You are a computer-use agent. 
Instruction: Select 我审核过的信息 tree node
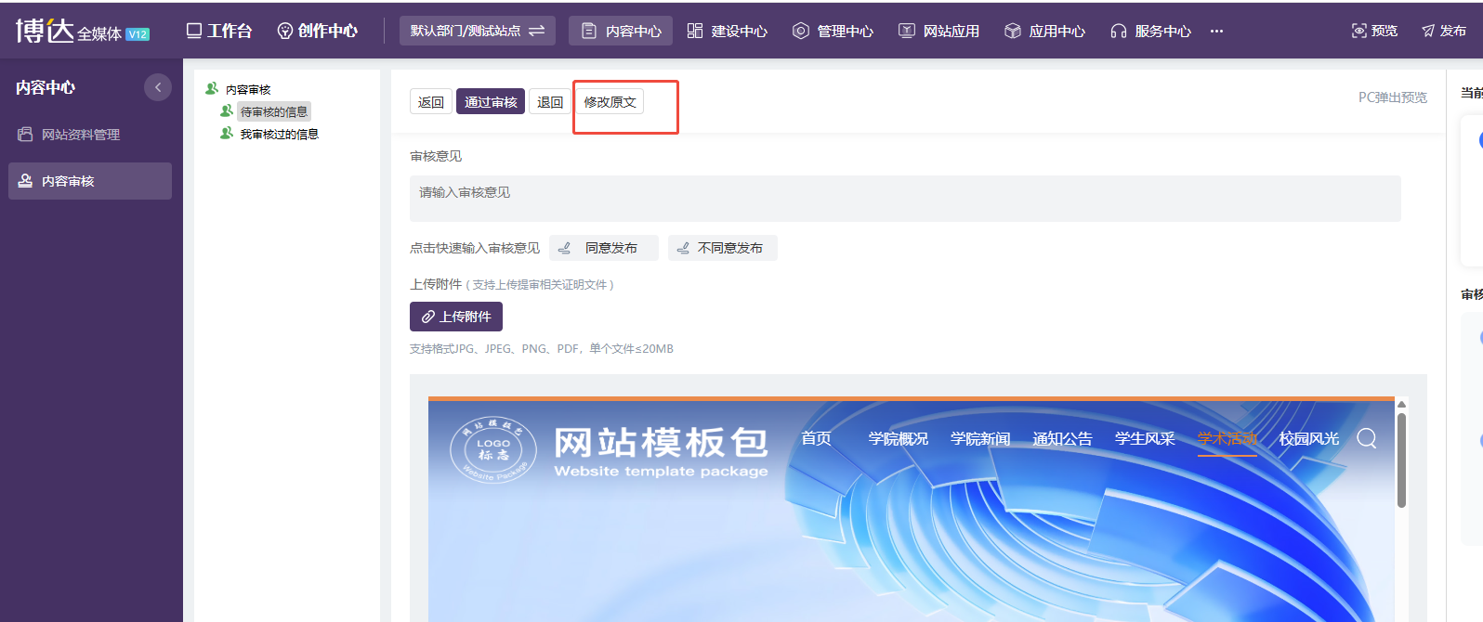coord(279,134)
